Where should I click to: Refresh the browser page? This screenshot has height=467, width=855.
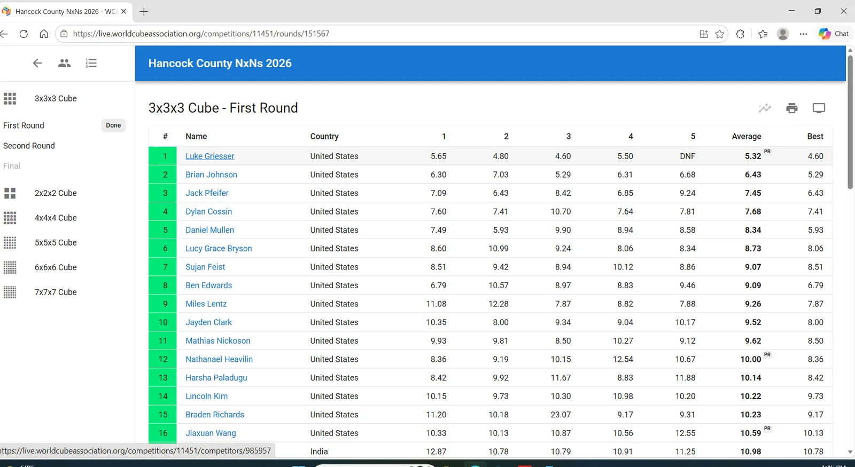tap(24, 34)
